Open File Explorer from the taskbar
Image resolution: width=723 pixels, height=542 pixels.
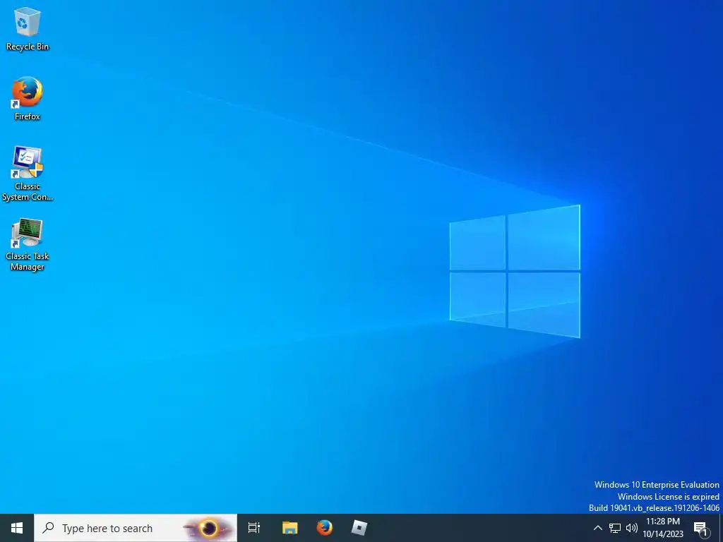pos(289,528)
